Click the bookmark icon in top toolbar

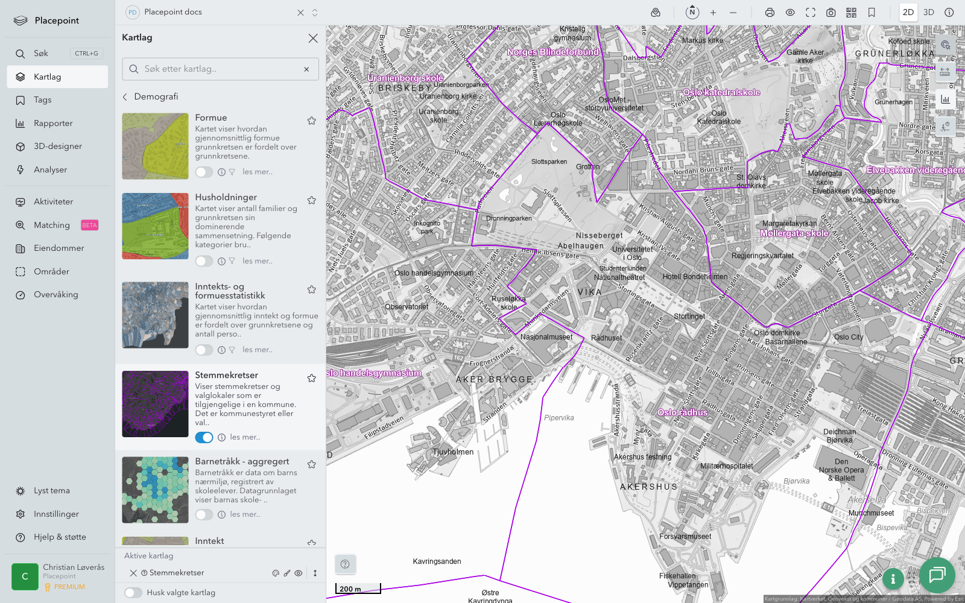point(872,13)
